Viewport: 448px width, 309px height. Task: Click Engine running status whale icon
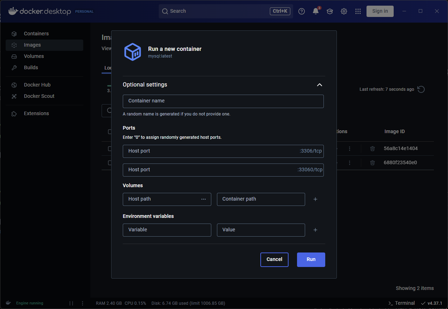coord(8,303)
